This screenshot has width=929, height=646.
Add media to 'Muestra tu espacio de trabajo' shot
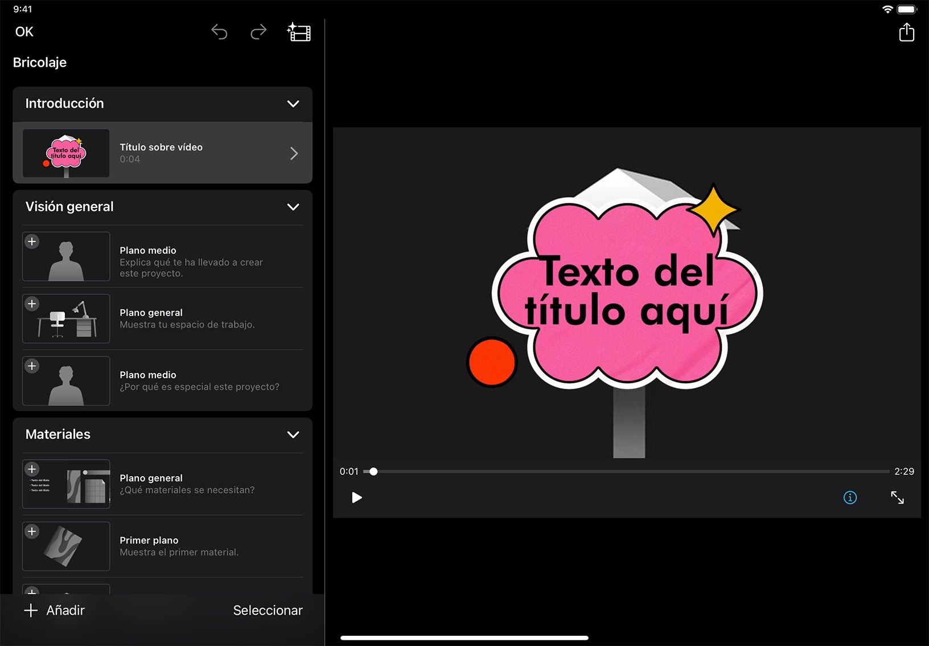pyautogui.click(x=32, y=304)
